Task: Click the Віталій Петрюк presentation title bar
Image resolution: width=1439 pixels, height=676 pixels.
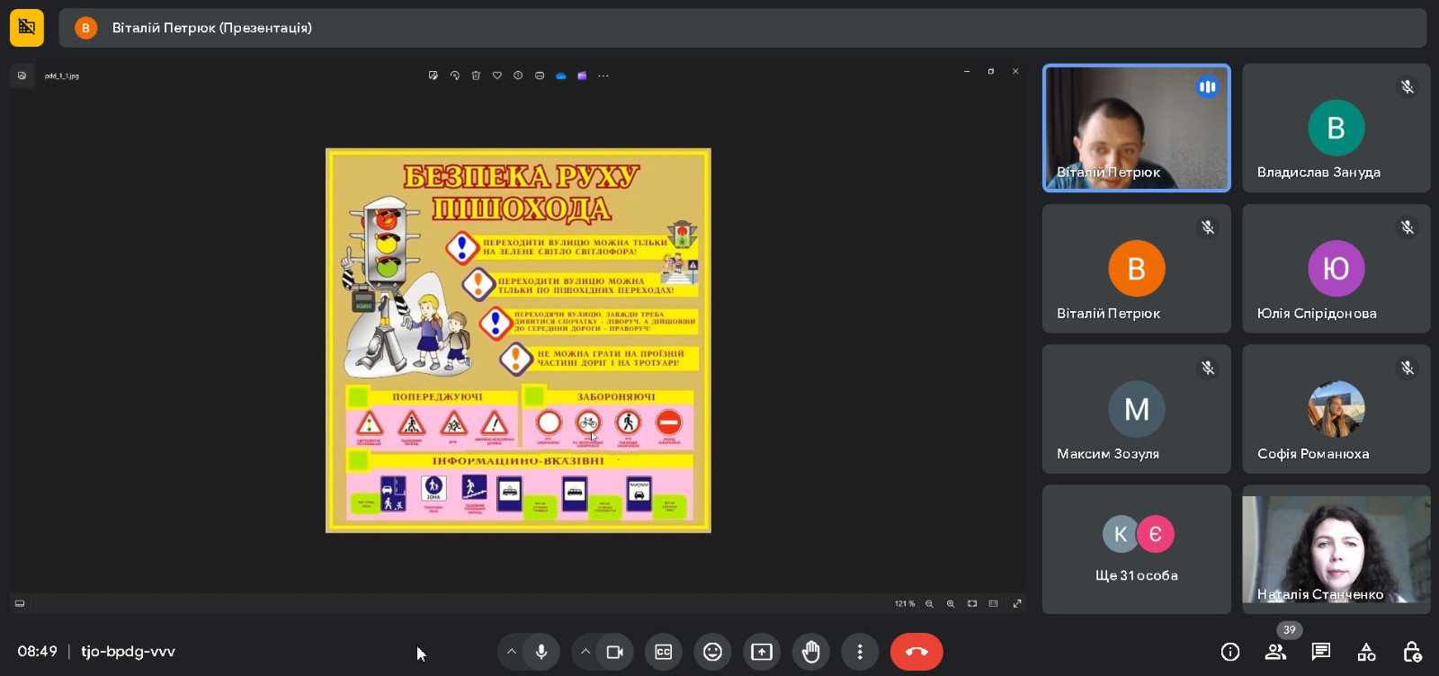Action: click(742, 28)
